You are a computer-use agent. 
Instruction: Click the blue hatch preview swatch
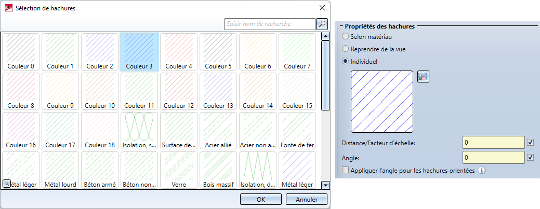382,102
